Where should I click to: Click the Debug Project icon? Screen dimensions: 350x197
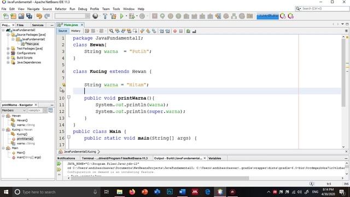[132, 16]
